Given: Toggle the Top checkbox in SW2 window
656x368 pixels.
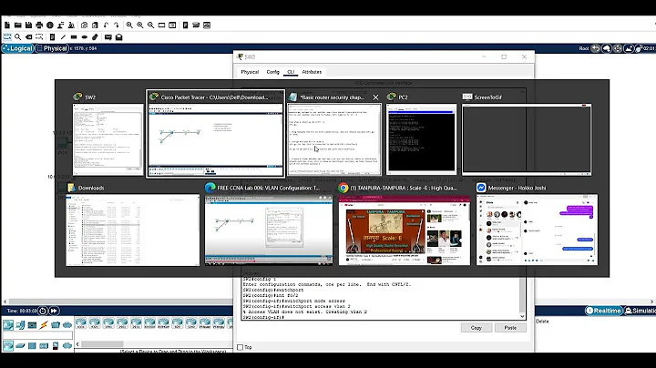Looking at the screenshot, I should point(241,347).
